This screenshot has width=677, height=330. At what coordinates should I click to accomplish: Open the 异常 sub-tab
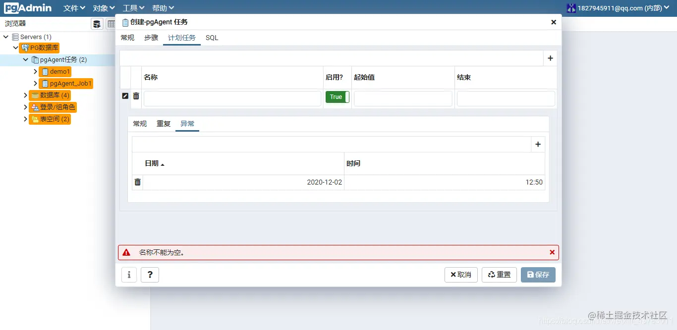(x=187, y=124)
